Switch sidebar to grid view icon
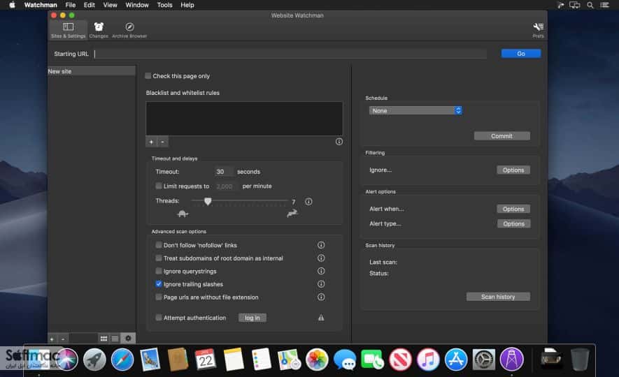Screen dimensions: 619x377 coord(104,339)
